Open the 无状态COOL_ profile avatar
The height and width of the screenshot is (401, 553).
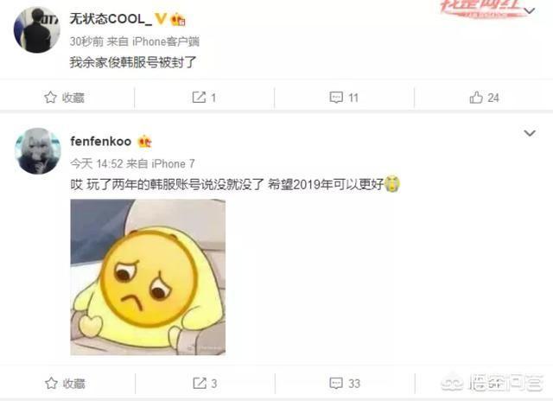click(x=36, y=30)
